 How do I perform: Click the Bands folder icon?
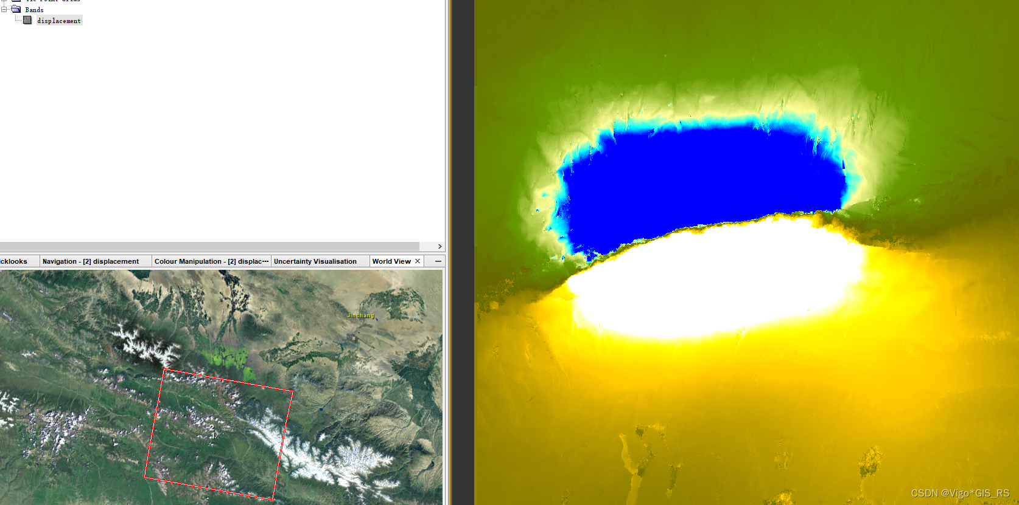click(16, 9)
